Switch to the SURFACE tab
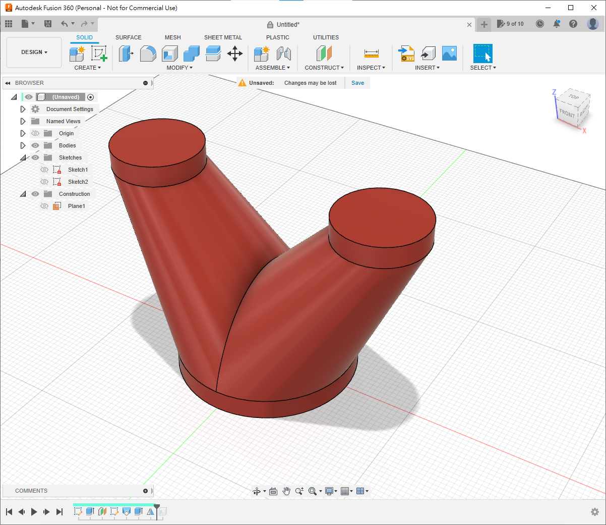Image resolution: width=606 pixels, height=525 pixels. tap(128, 37)
